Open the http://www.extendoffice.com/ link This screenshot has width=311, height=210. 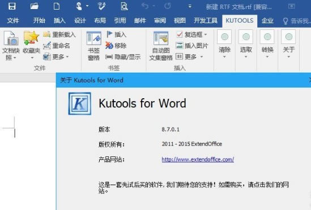pyautogui.click(x=198, y=159)
